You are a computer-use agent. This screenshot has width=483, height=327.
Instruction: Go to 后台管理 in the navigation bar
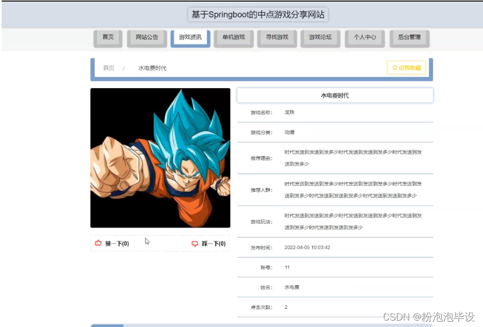409,38
